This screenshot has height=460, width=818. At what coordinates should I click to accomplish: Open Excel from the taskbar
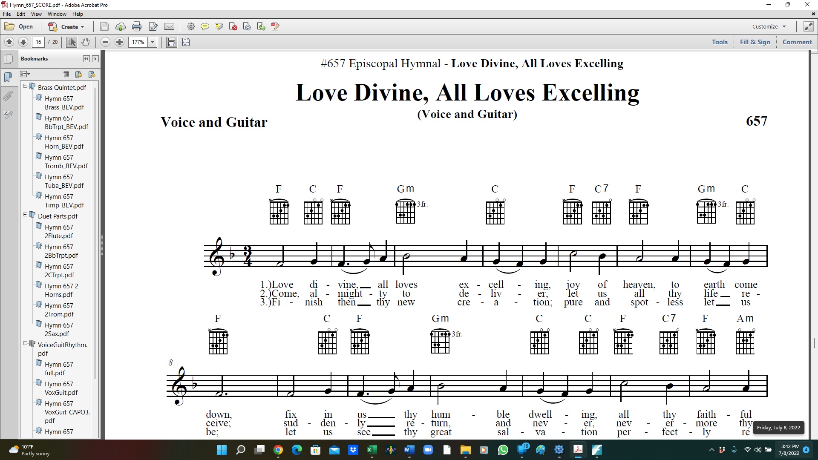click(x=372, y=450)
